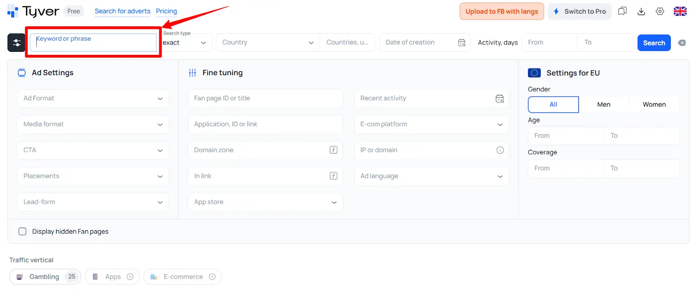Toggle the filters panel button
This screenshot has height=293, width=692.
point(16,43)
